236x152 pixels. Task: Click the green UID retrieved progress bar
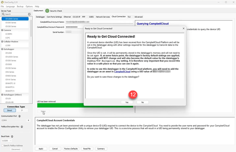coord(85,105)
